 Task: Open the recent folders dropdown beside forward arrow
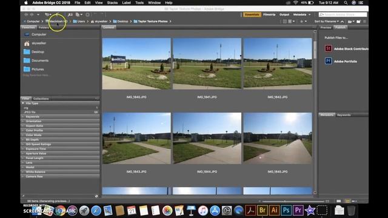(x=38, y=15)
